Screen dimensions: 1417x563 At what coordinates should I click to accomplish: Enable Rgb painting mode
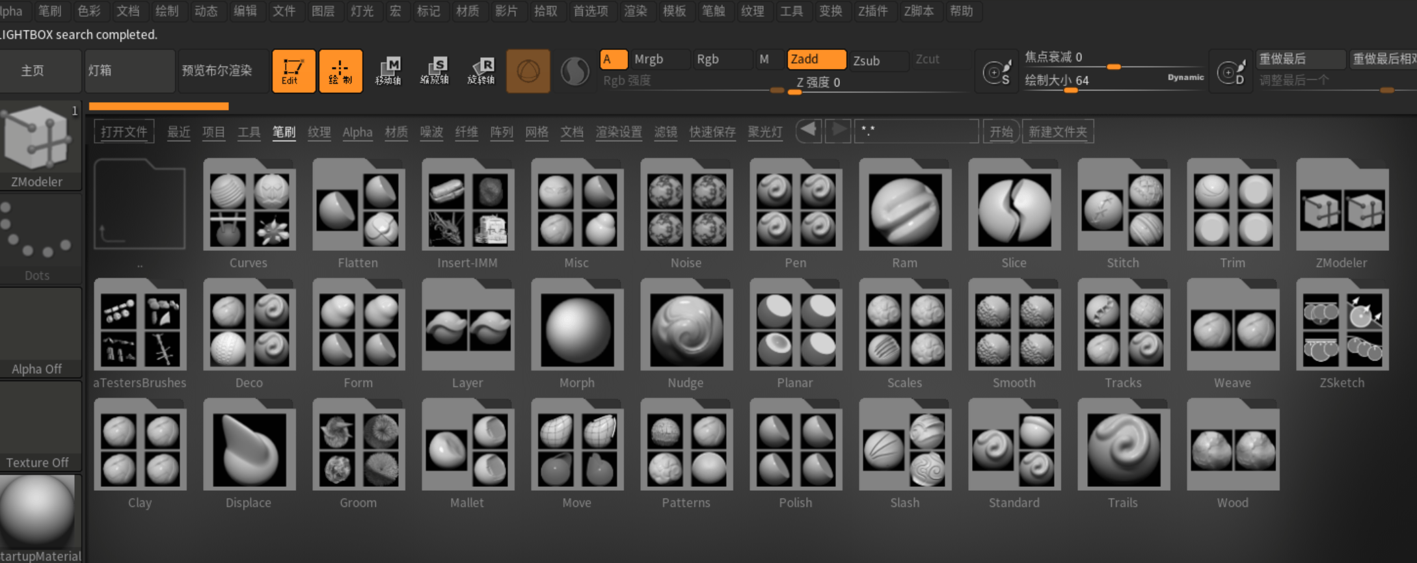coord(722,59)
